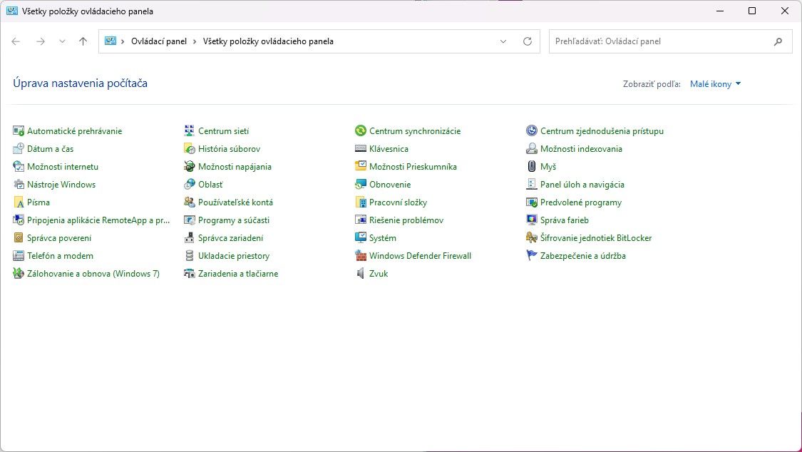This screenshot has height=452, width=802.
Task: Open the Možnosti internetu icon
Action: pyautogui.click(x=19, y=167)
